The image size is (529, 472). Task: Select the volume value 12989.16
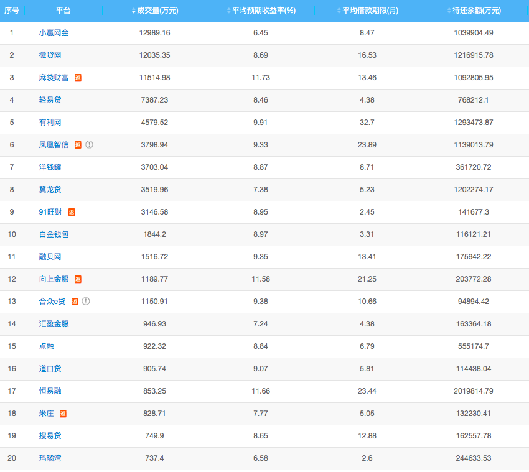[154, 33]
